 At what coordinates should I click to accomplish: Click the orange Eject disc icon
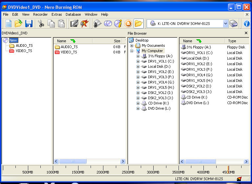coord(128,24)
